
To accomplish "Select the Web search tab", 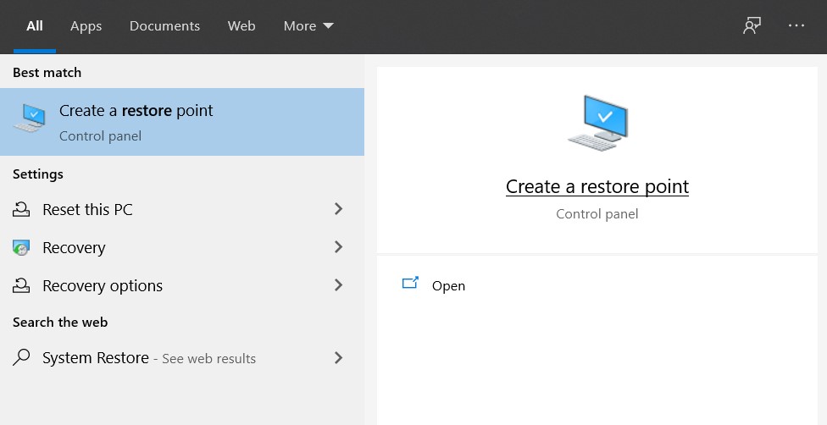I will click(241, 26).
